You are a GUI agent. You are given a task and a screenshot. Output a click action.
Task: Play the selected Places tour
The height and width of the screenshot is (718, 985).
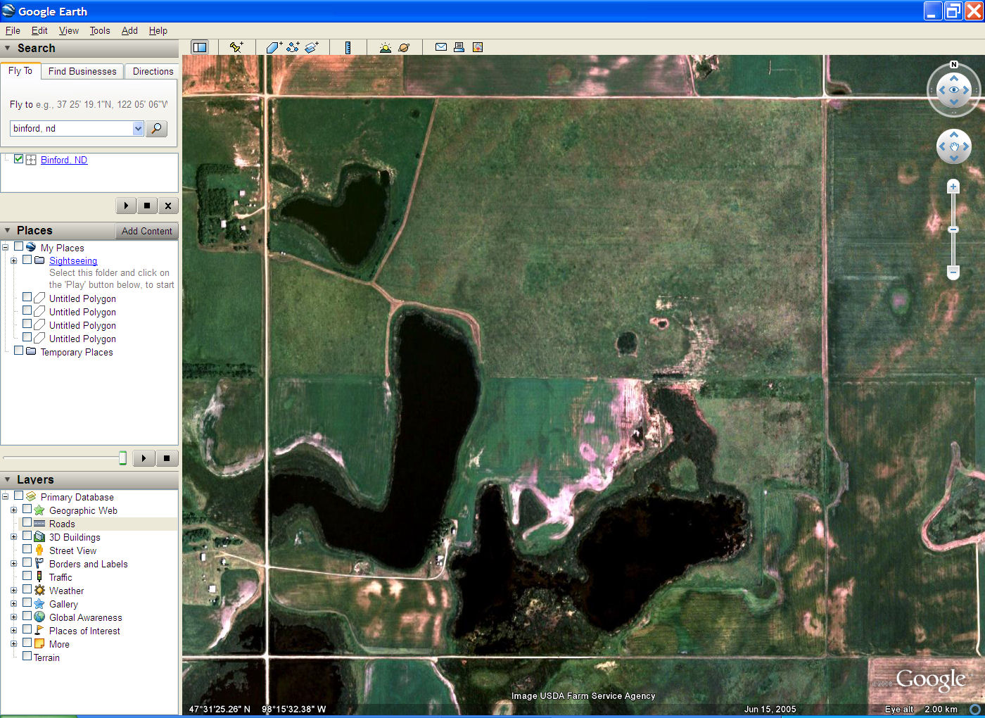(x=144, y=458)
